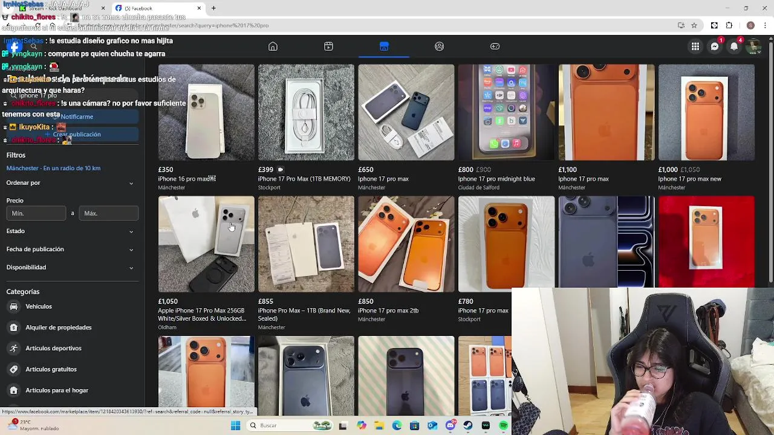Click the Alquiler de propiedades icon
Screen dimensions: 774x435
[x=13, y=327]
